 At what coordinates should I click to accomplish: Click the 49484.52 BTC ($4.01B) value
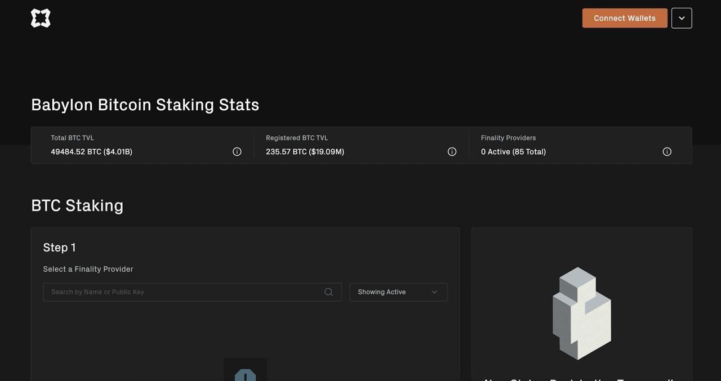92,152
